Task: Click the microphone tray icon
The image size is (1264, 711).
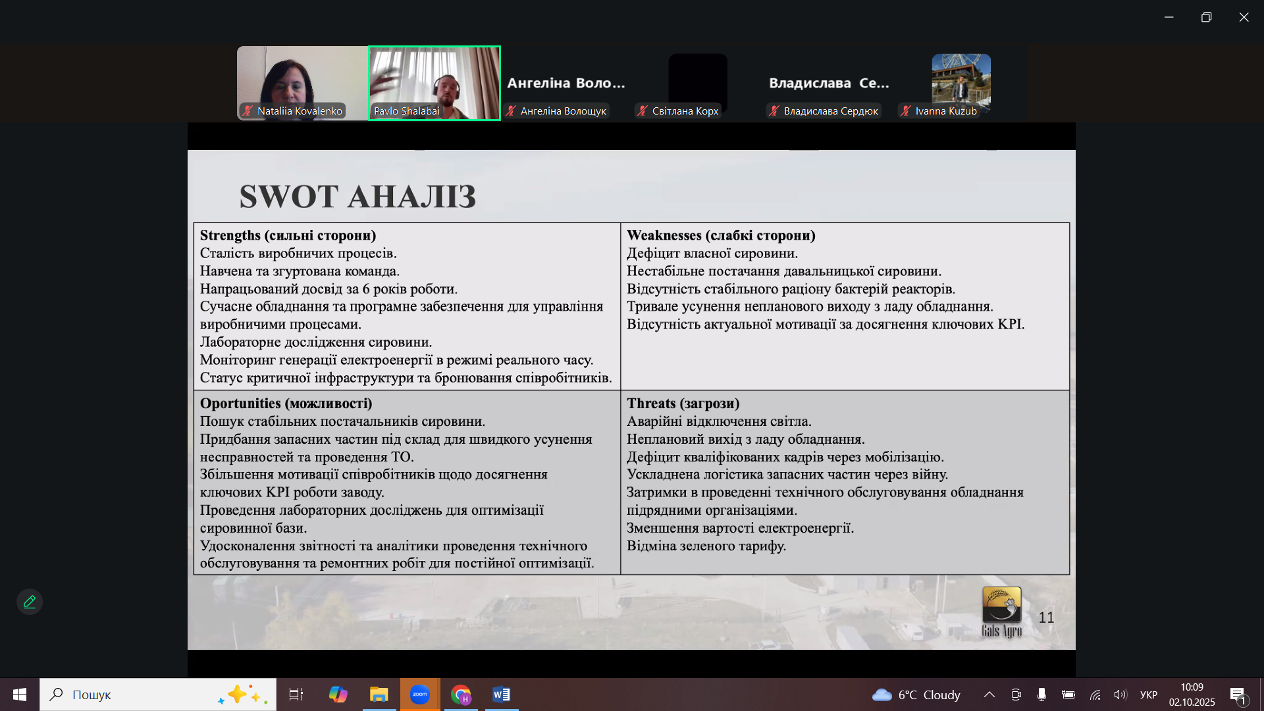Action: pos(1041,695)
